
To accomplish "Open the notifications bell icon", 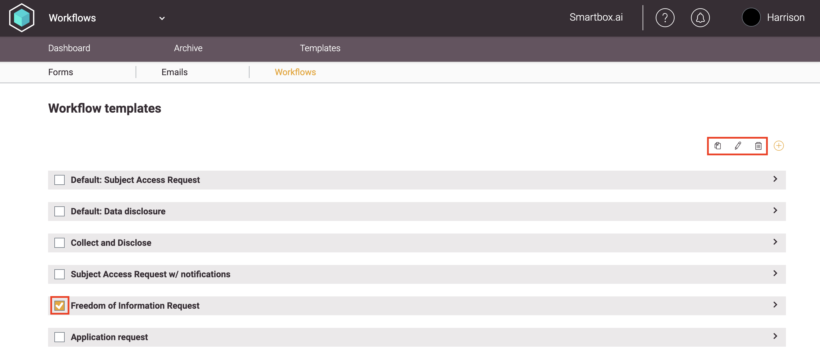I will click(x=700, y=18).
